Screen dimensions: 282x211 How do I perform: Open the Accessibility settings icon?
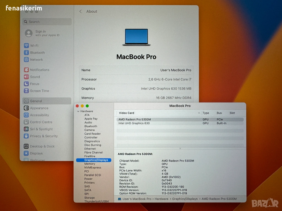[x=26, y=115]
